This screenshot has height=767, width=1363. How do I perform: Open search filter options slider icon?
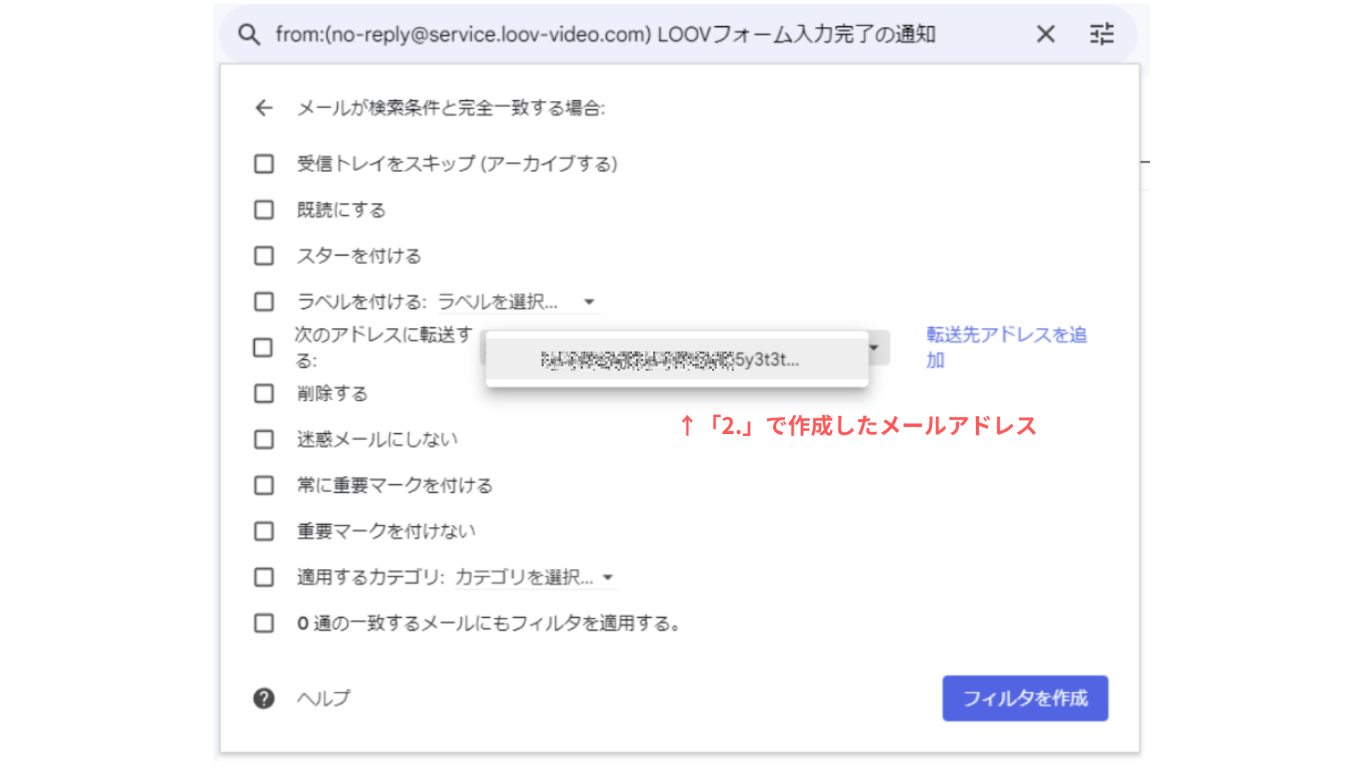[1102, 34]
